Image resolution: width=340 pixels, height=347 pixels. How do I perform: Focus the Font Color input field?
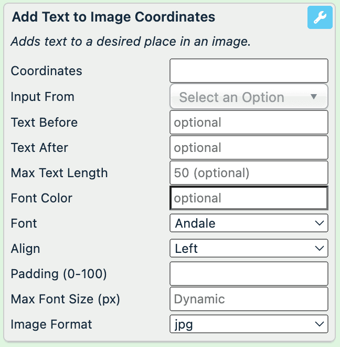click(249, 198)
